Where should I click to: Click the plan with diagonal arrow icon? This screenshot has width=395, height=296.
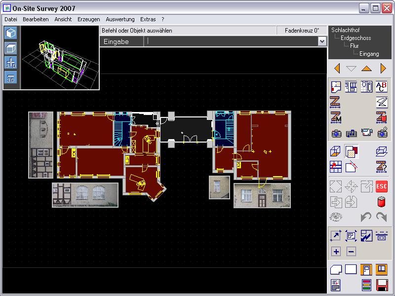click(366, 236)
